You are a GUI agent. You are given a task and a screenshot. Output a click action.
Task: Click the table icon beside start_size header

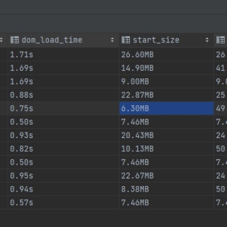pyautogui.click(x=126, y=40)
